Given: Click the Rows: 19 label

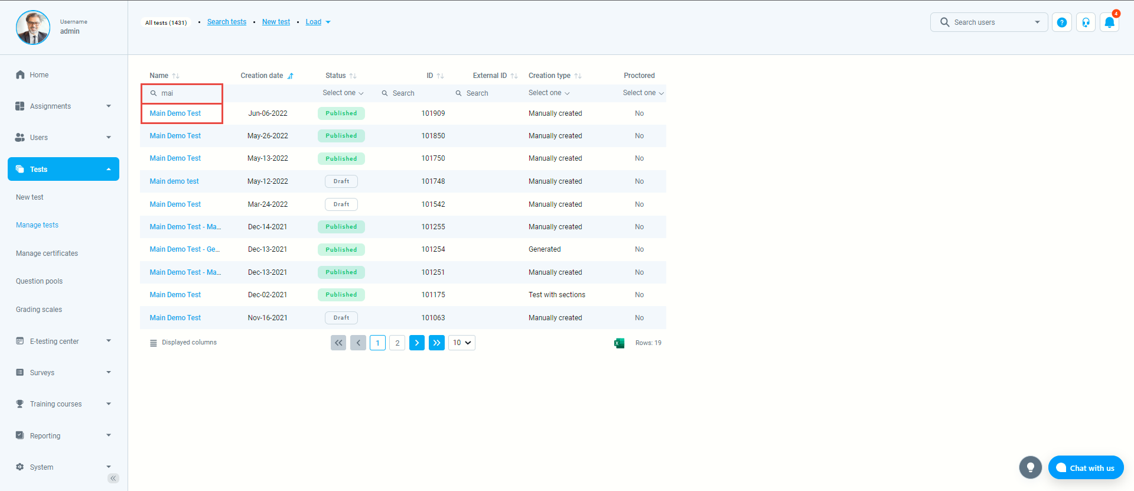Looking at the screenshot, I should 649,343.
